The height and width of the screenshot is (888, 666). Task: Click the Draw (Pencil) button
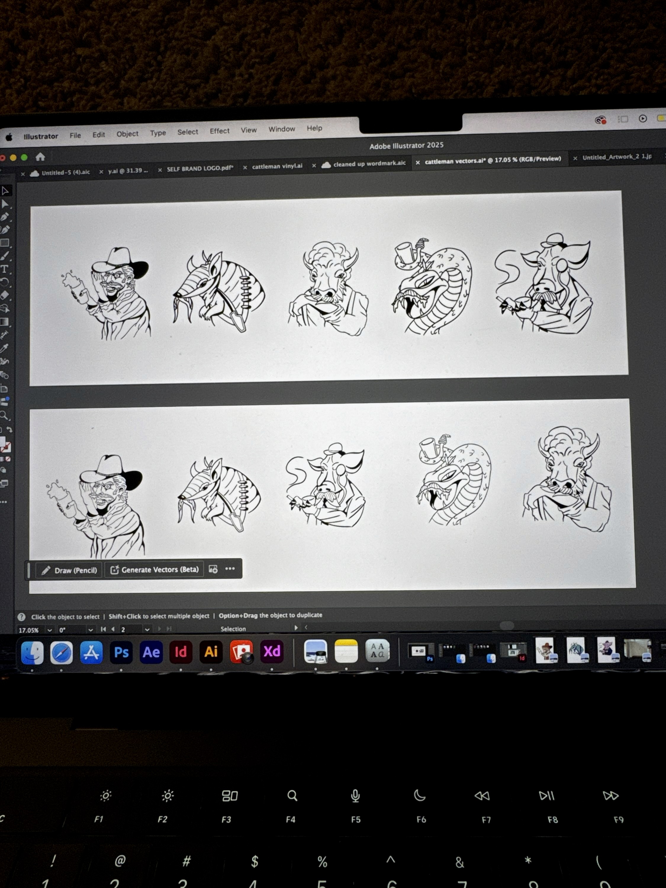tap(69, 570)
